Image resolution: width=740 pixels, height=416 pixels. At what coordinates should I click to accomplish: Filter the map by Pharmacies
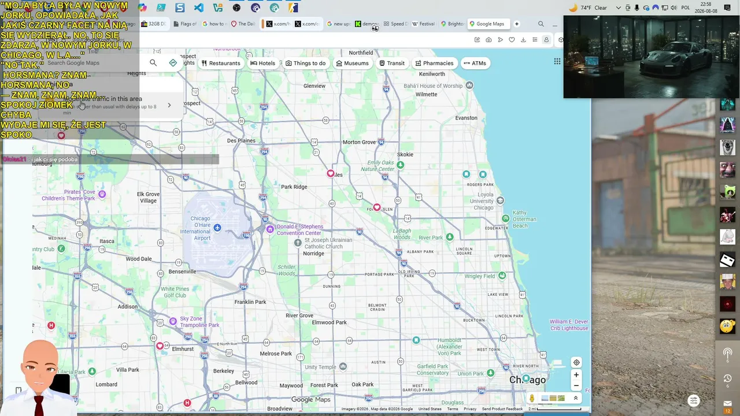point(434,63)
